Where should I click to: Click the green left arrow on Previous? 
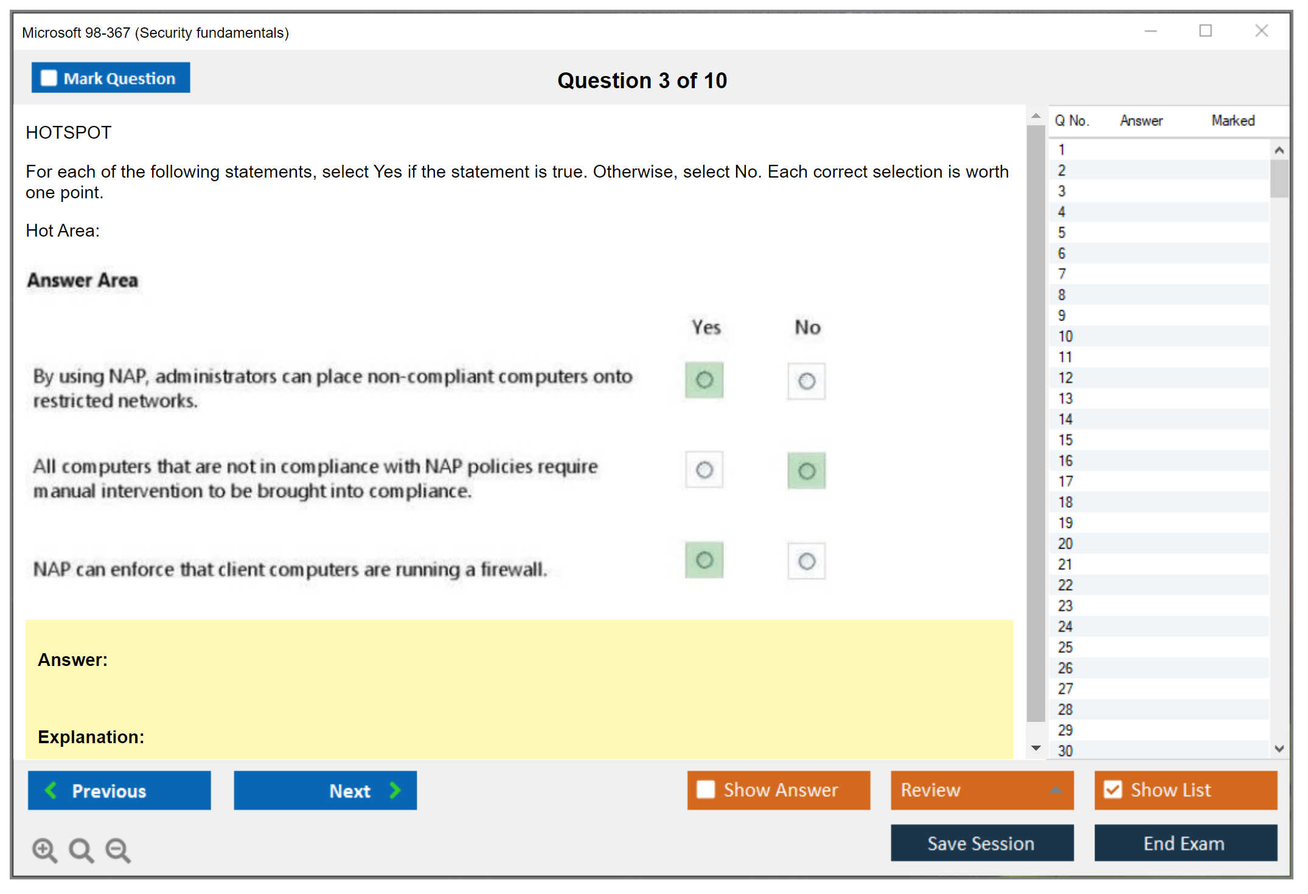51,790
